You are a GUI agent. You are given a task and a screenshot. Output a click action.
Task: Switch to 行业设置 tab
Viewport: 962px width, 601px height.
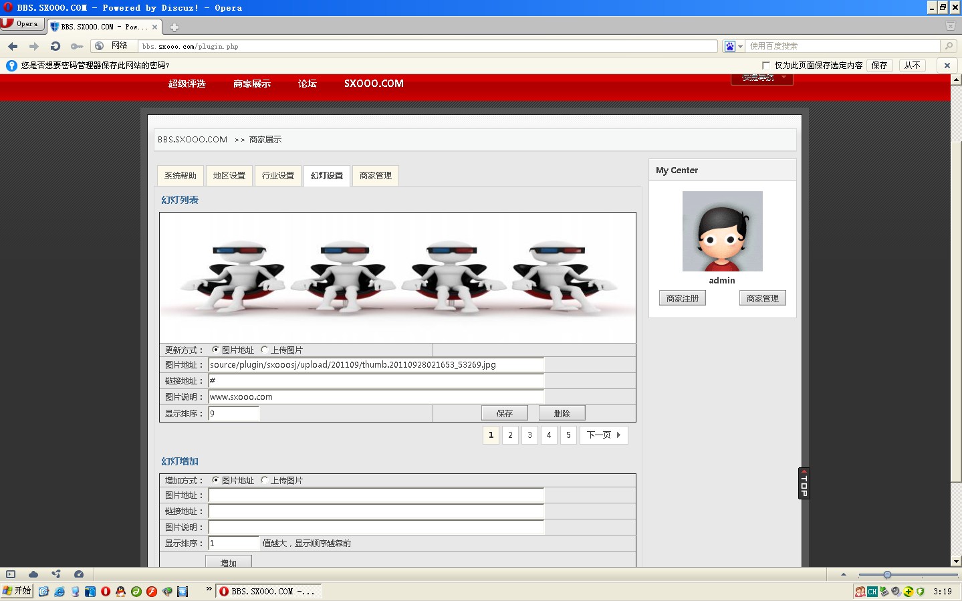278,176
